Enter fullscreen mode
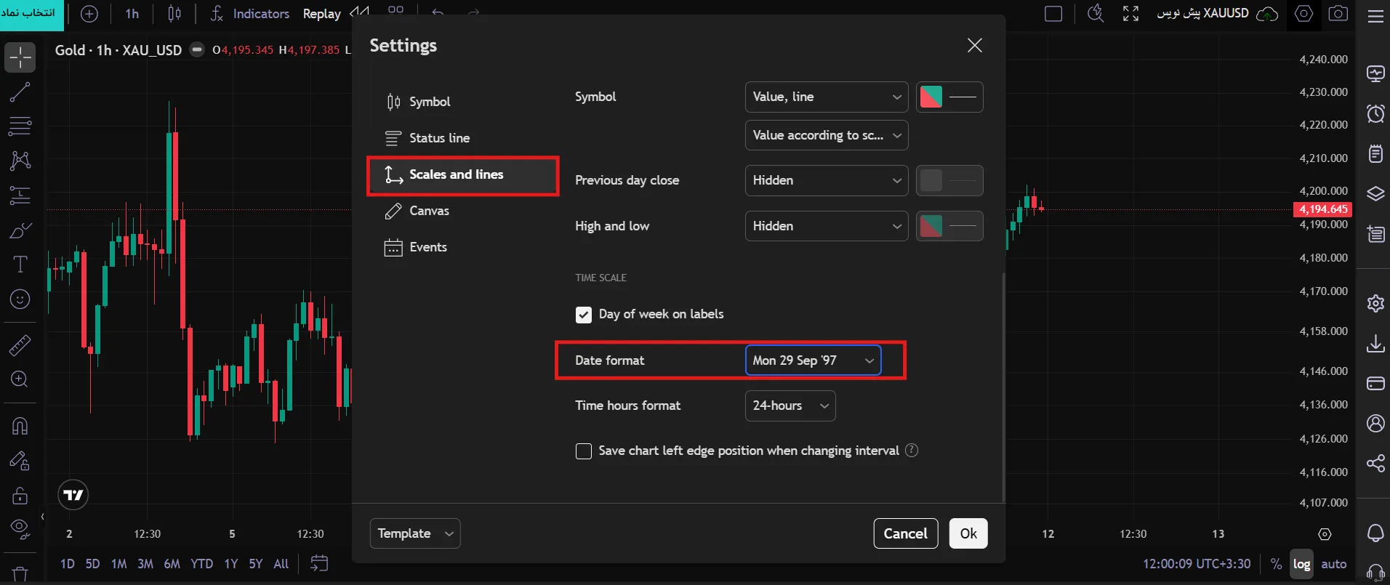Viewport: 1390px width, 585px height. (1130, 13)
